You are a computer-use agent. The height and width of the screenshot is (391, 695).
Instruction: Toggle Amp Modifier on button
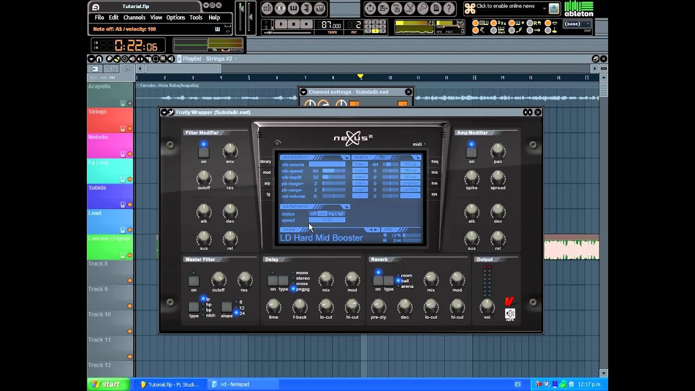click(x=471, y=153)
